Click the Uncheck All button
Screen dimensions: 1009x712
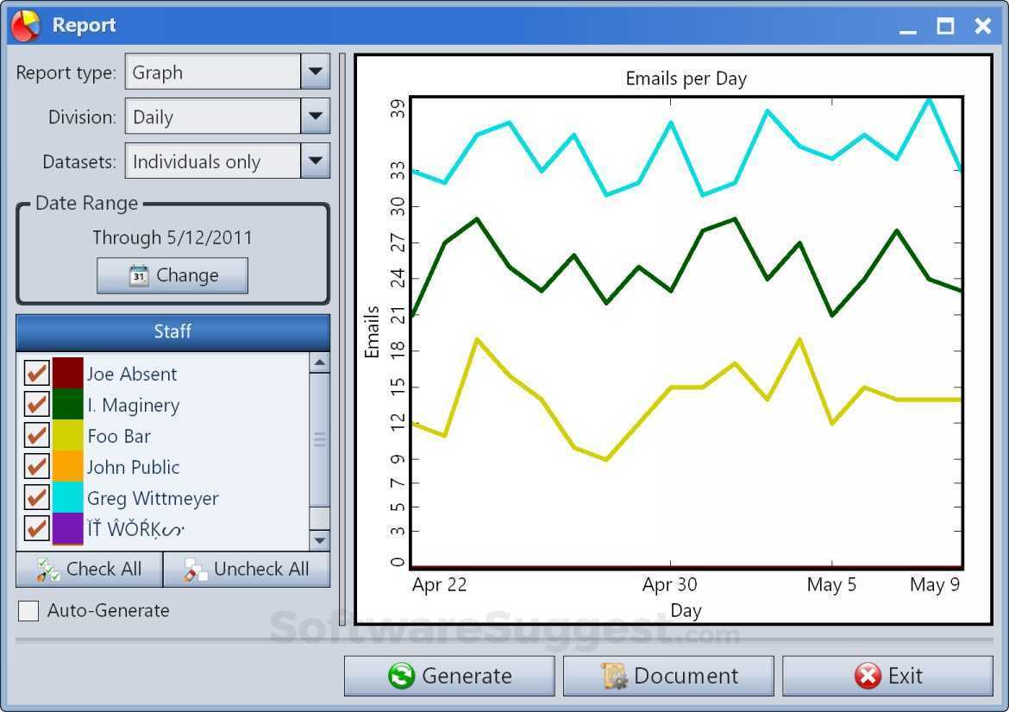coord(247,570)
